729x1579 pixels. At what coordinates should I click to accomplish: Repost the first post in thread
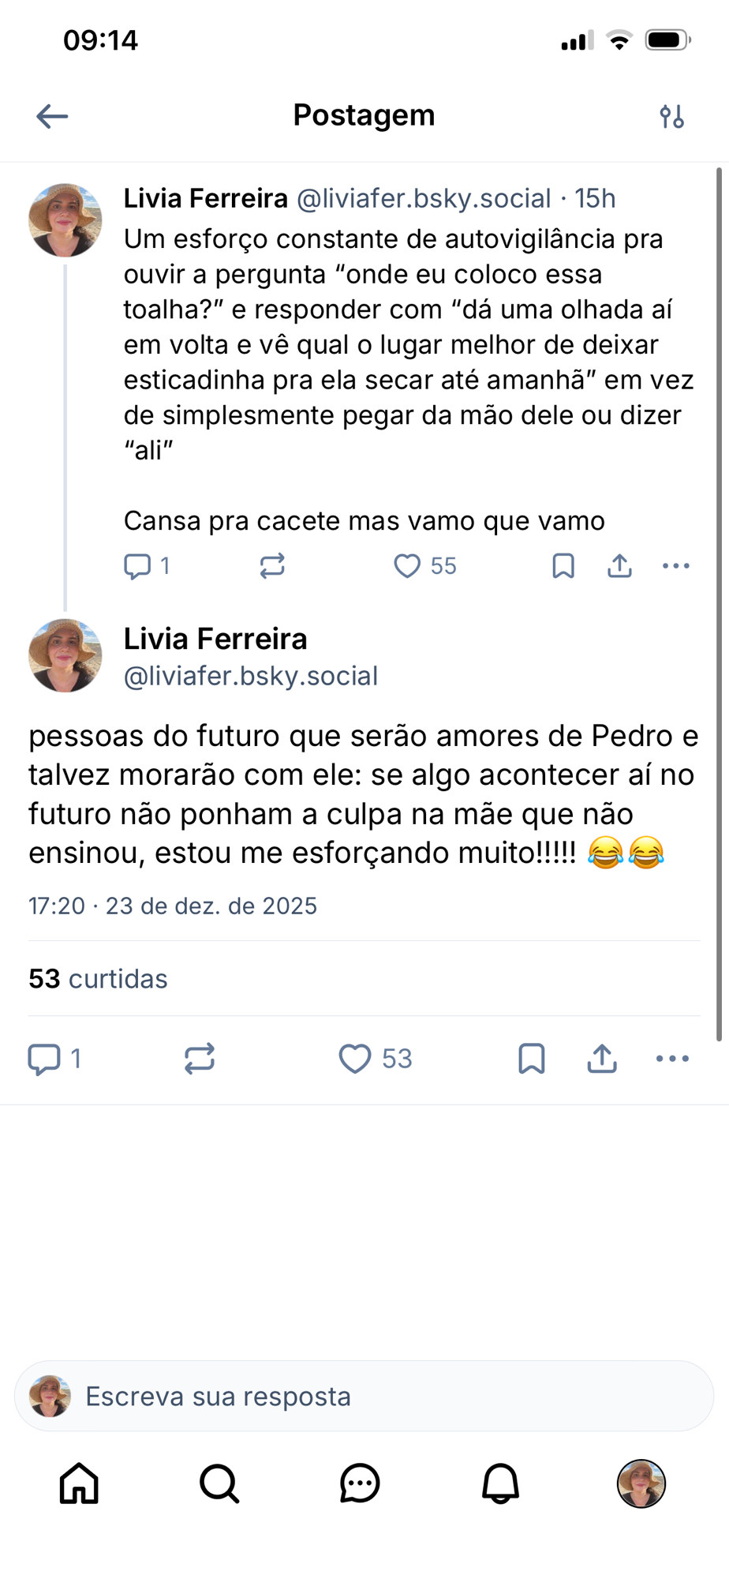click(x=272, y=566)
